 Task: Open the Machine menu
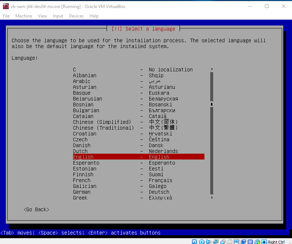tap(24, 16)
